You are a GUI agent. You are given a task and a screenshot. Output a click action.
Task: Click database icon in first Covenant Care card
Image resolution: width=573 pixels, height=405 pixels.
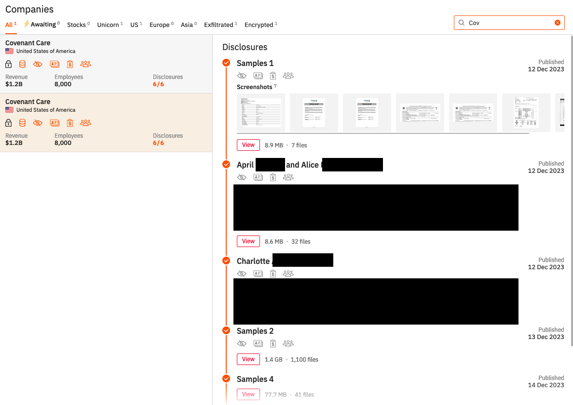(x=22, y=64)
